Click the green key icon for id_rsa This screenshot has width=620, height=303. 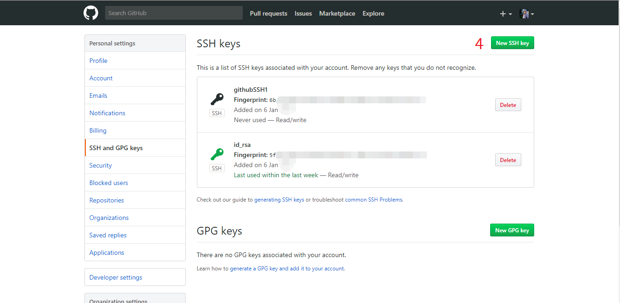[217, 154]
